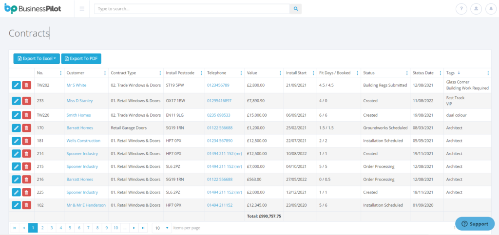Edit contract 181 for Wells Construction
499x235 pixels.
tap(16, 141)
